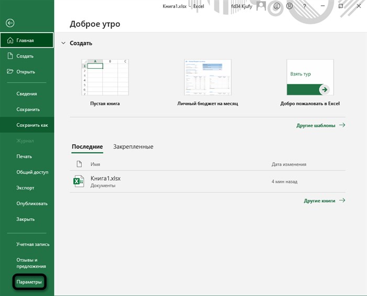Click the file icon in the list header

pos(79,164)
